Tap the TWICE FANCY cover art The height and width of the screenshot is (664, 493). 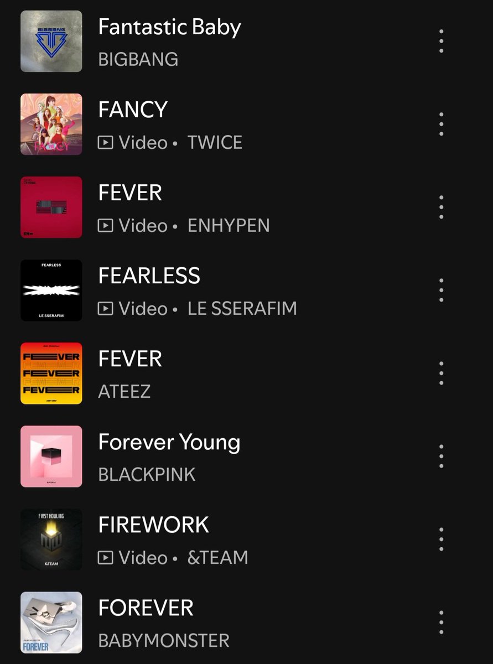pyautogui.click(x=51, y=124)
